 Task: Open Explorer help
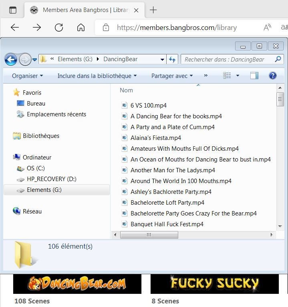pyautogui.click(x=273, y=76)
